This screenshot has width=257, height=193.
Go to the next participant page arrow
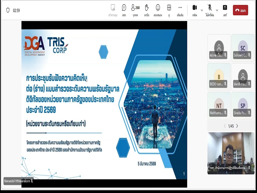[237, 126]
